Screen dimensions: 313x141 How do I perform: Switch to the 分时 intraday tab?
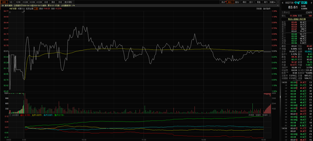4,2
